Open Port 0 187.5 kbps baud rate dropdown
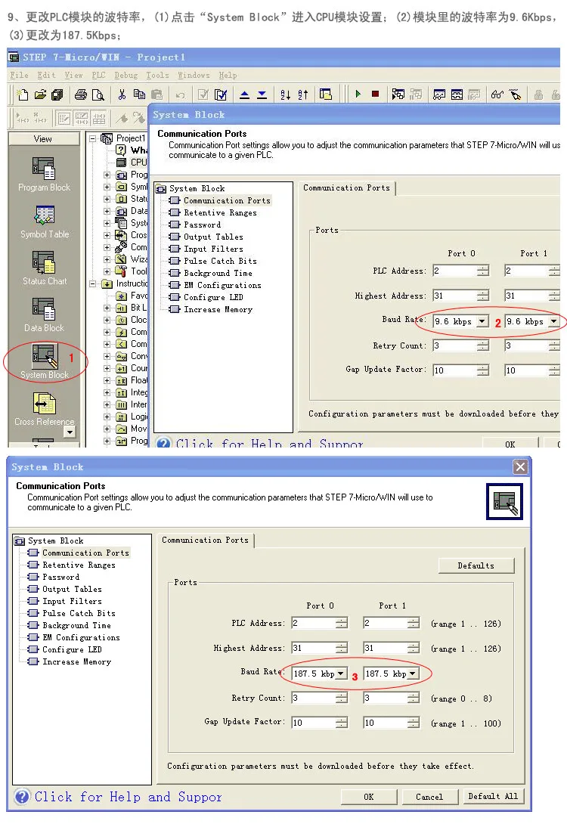The image size is (567, 827). (341, 674)
